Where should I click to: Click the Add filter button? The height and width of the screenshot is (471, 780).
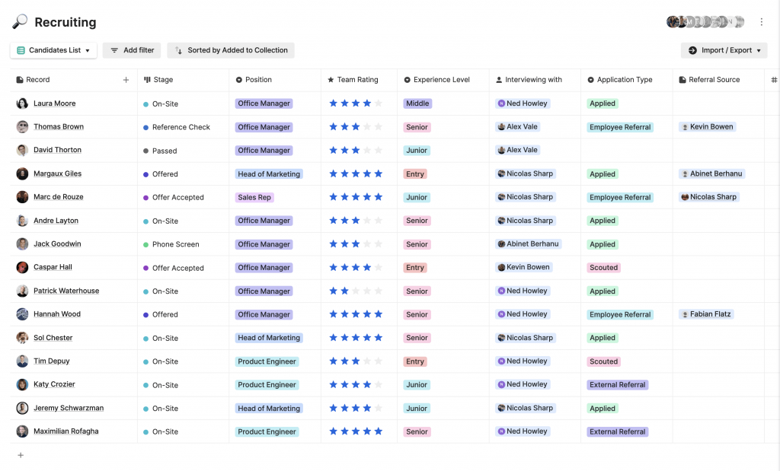132,50
